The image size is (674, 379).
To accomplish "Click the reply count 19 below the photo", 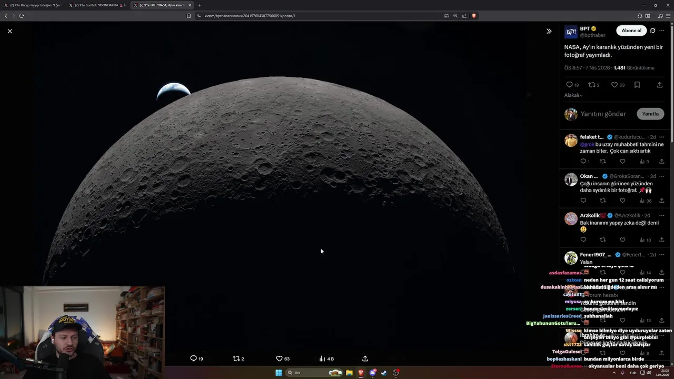I will coord(196,358).
